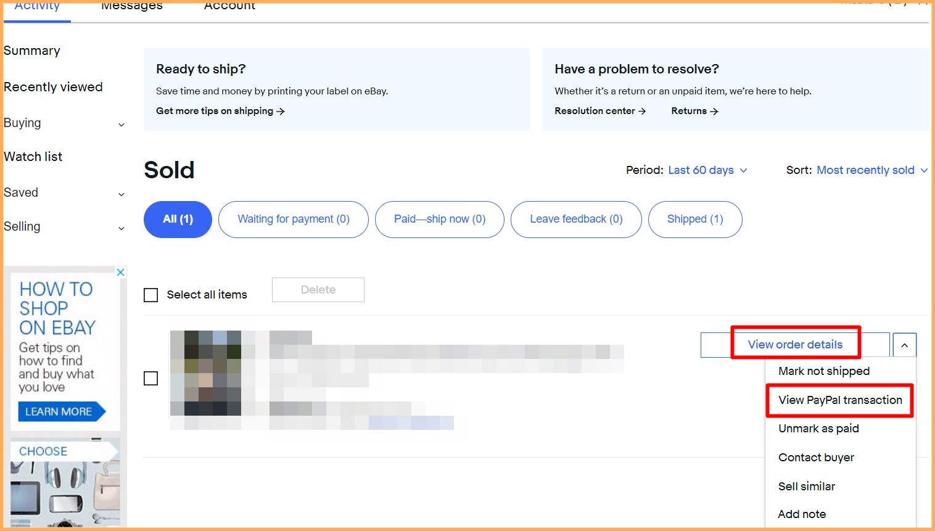This screenshot has width=935, height=531.
Task: Choose Sell similar from the menu
Action: click(x=806, y=486)
